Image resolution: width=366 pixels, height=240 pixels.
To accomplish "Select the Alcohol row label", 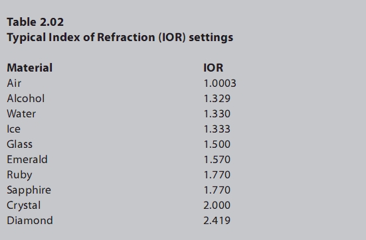I will [x=26, y=98].
